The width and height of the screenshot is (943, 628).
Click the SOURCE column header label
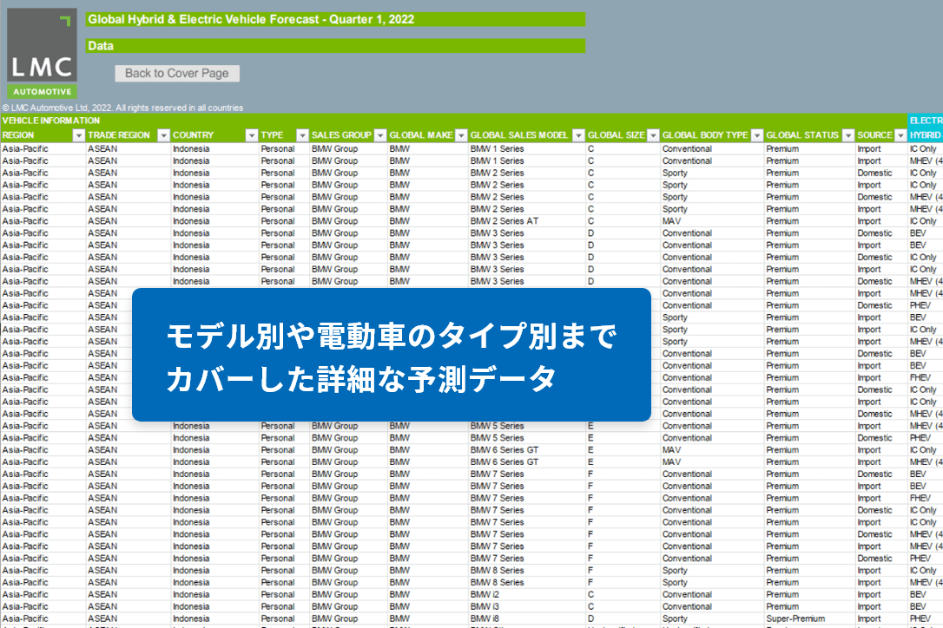(x=874, y=135)
